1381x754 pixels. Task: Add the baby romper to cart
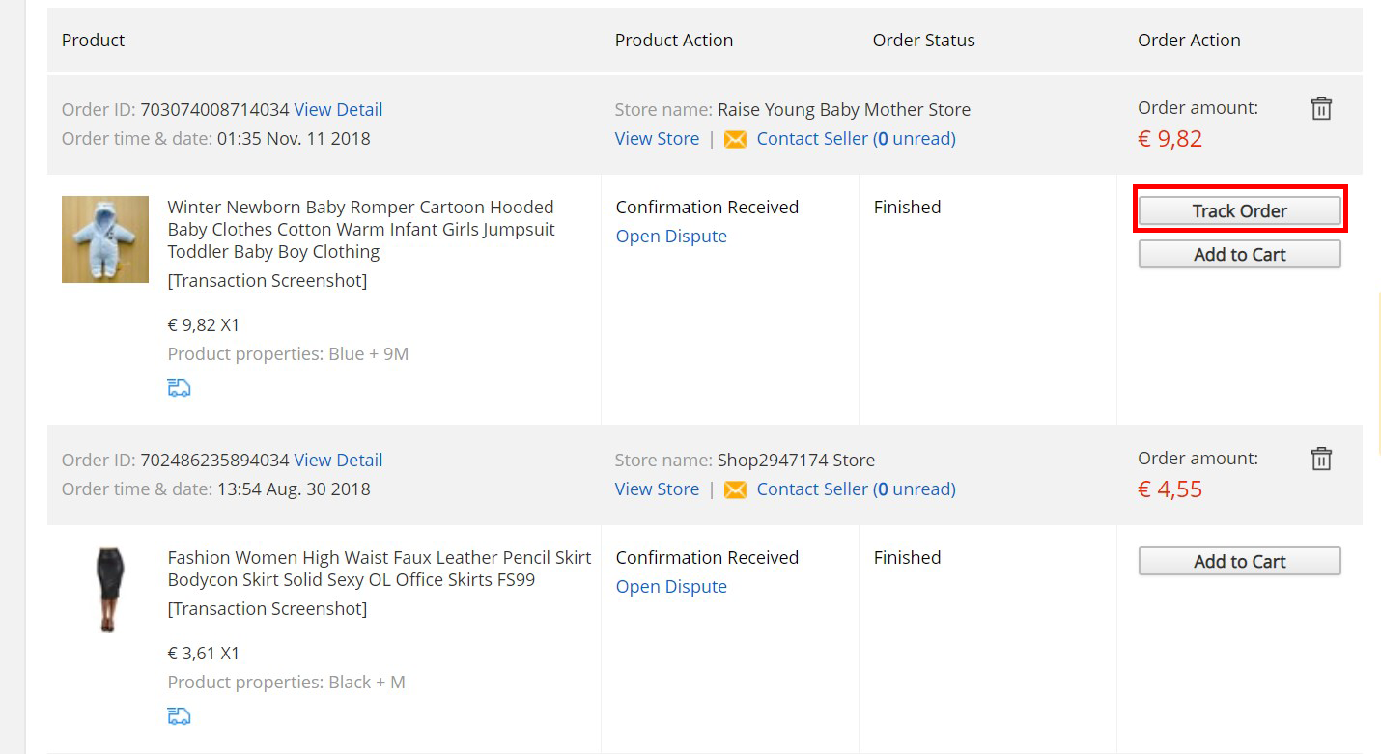1240,254
